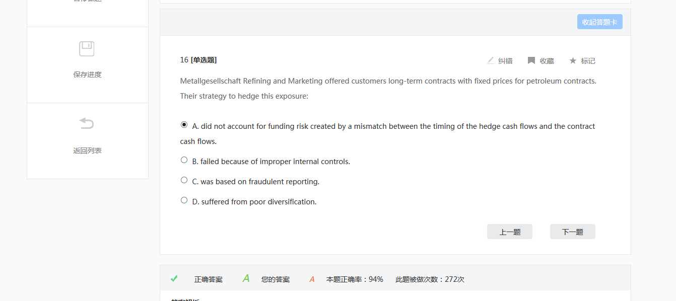Select option B improper internal controls

coord(184,160)
